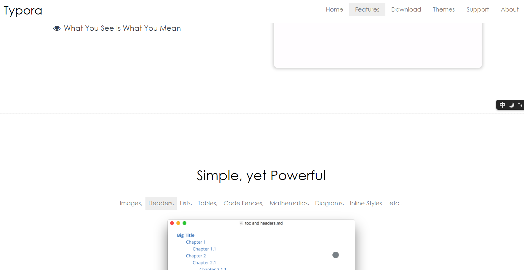Click the Chapter 2 TOC entry

tap(196, 256)
